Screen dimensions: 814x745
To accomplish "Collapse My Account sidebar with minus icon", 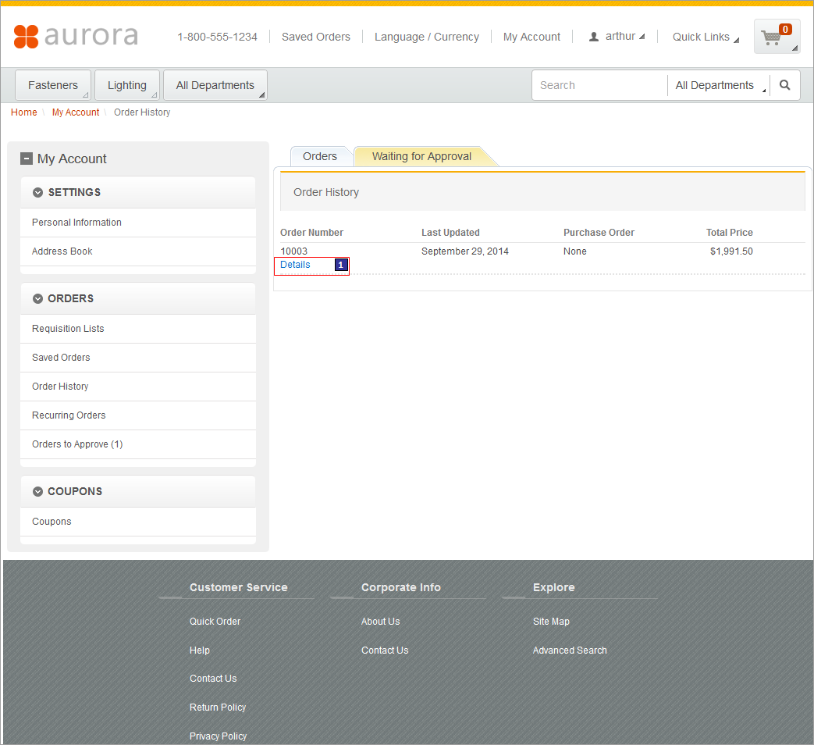I will coord(27,159).
